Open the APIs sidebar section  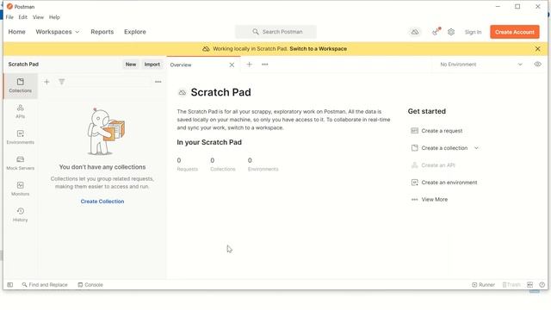pyautogui.click(x=21, y=111)
